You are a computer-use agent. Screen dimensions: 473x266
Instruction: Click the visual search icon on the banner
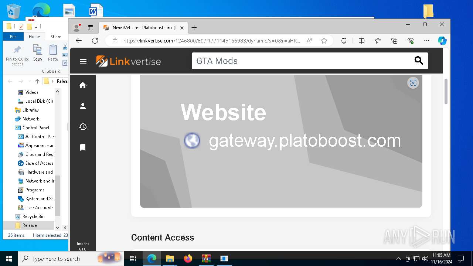tap(413, 83)
